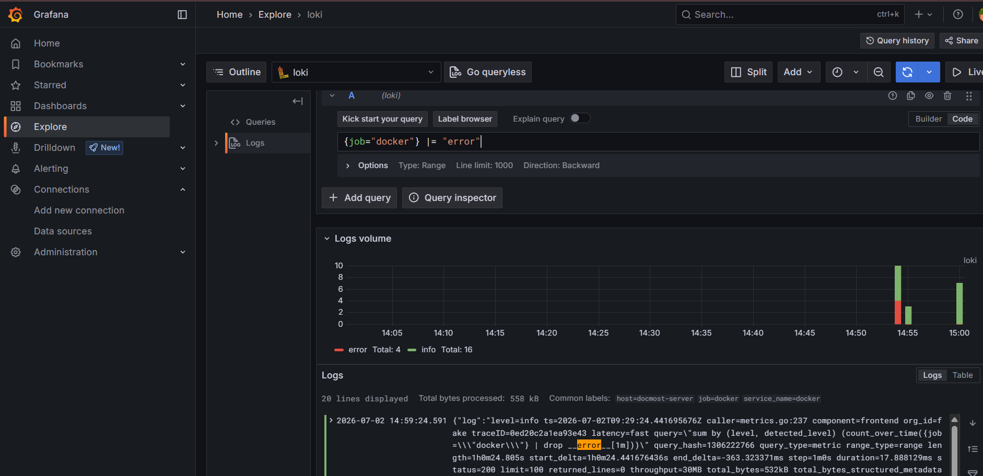Open the loki data source picker
The height and width of the screenshot is (476, 983).
click(356, 72)
